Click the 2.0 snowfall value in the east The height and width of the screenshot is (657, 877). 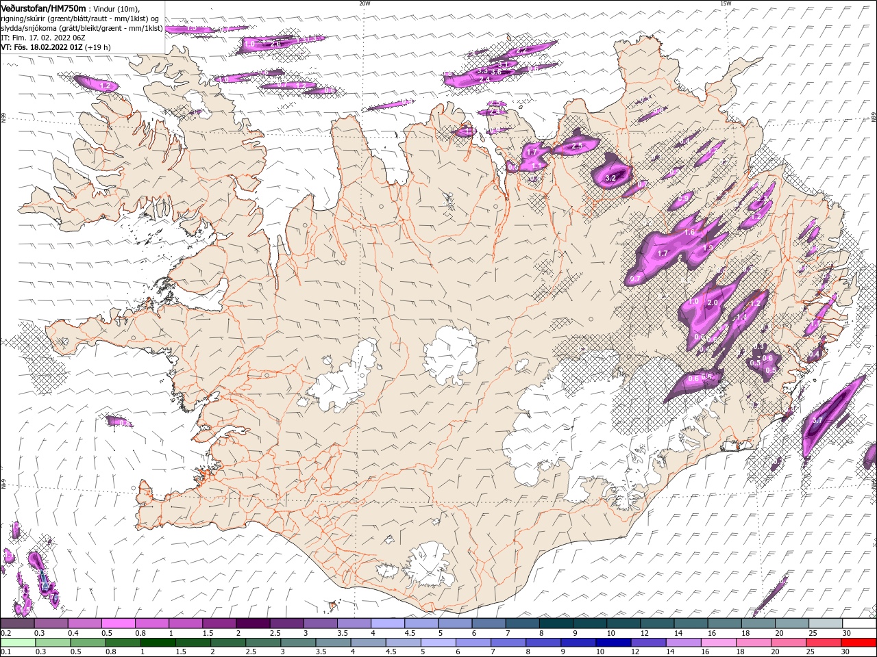712,302
